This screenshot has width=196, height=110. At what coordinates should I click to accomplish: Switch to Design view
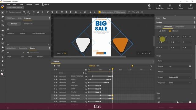(160, 6)
